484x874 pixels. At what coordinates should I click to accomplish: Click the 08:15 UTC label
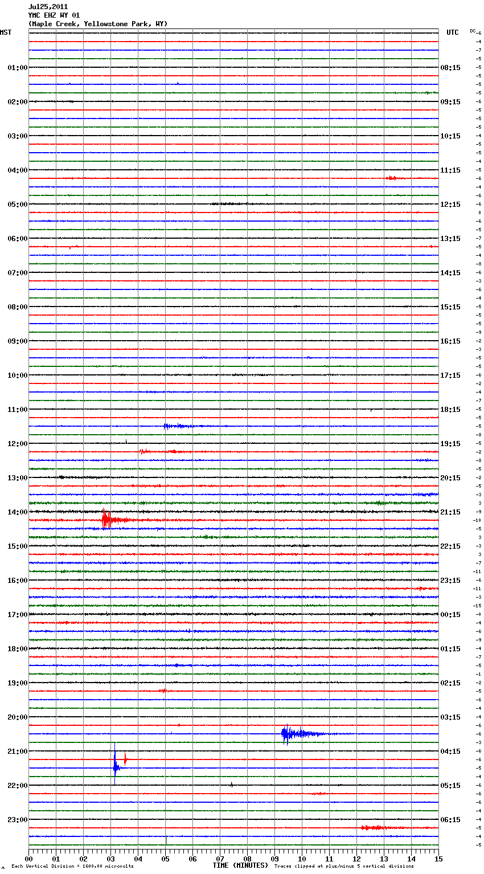coord(450,68)
